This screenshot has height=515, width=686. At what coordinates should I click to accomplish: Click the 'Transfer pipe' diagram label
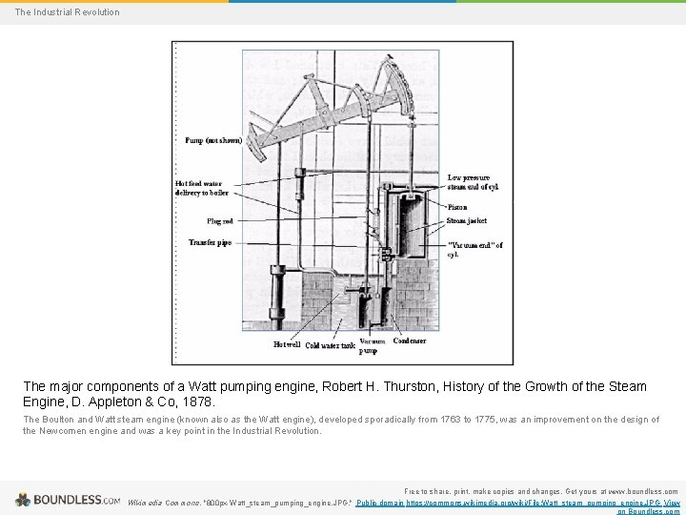click(x=210, y=242)
